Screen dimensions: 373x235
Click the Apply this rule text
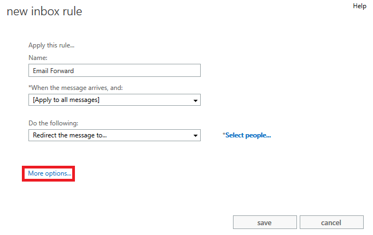coord(51,45)
